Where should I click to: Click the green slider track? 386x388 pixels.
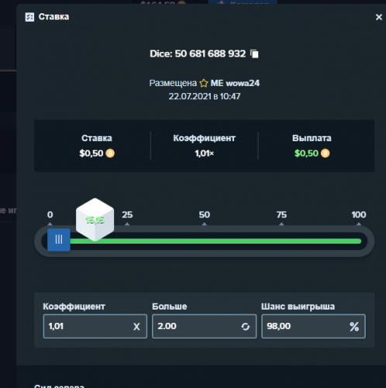(215, 241)
